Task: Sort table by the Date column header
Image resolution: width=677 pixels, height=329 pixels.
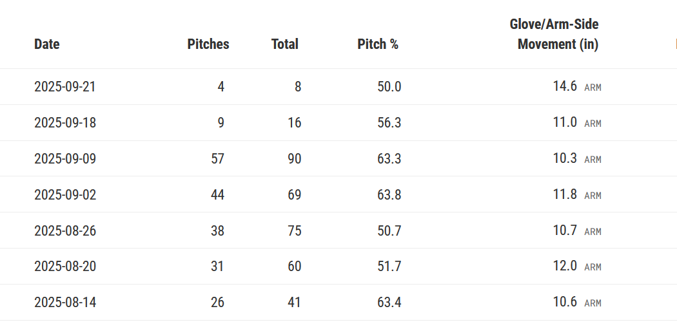Action: pyautogui.click(x=46, y=44)
